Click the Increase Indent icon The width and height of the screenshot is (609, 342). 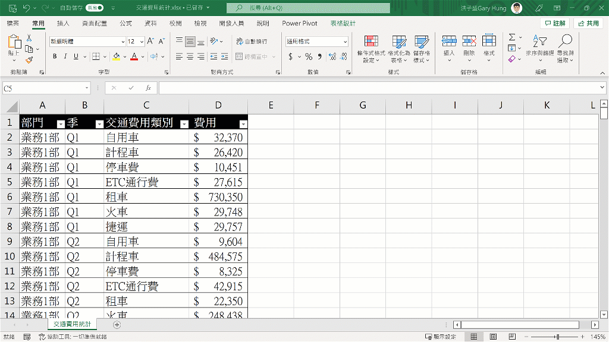click(224, 56)
